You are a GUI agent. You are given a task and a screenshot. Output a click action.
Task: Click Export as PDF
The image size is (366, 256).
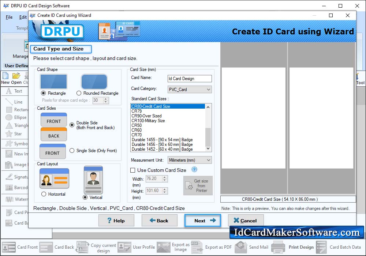[x=212, y=247]
